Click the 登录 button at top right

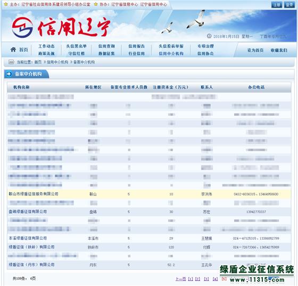(x=289, y=5)
